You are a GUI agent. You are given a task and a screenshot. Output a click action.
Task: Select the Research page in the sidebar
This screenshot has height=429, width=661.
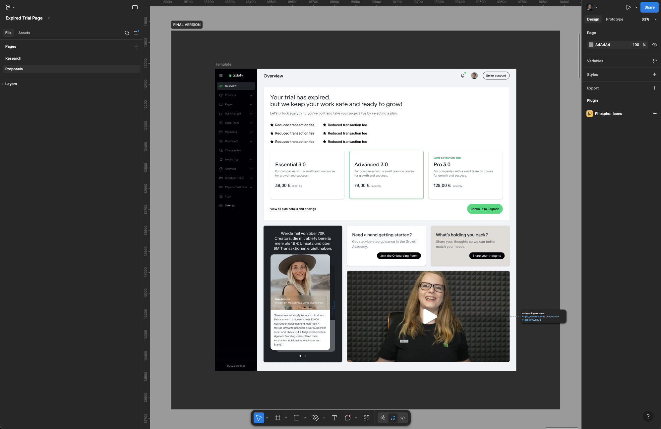tap(13, 58)
